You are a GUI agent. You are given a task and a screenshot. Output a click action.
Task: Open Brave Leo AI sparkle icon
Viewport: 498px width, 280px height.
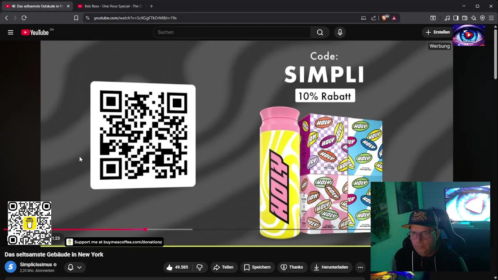pyautogui.click(x=473, y=18)
